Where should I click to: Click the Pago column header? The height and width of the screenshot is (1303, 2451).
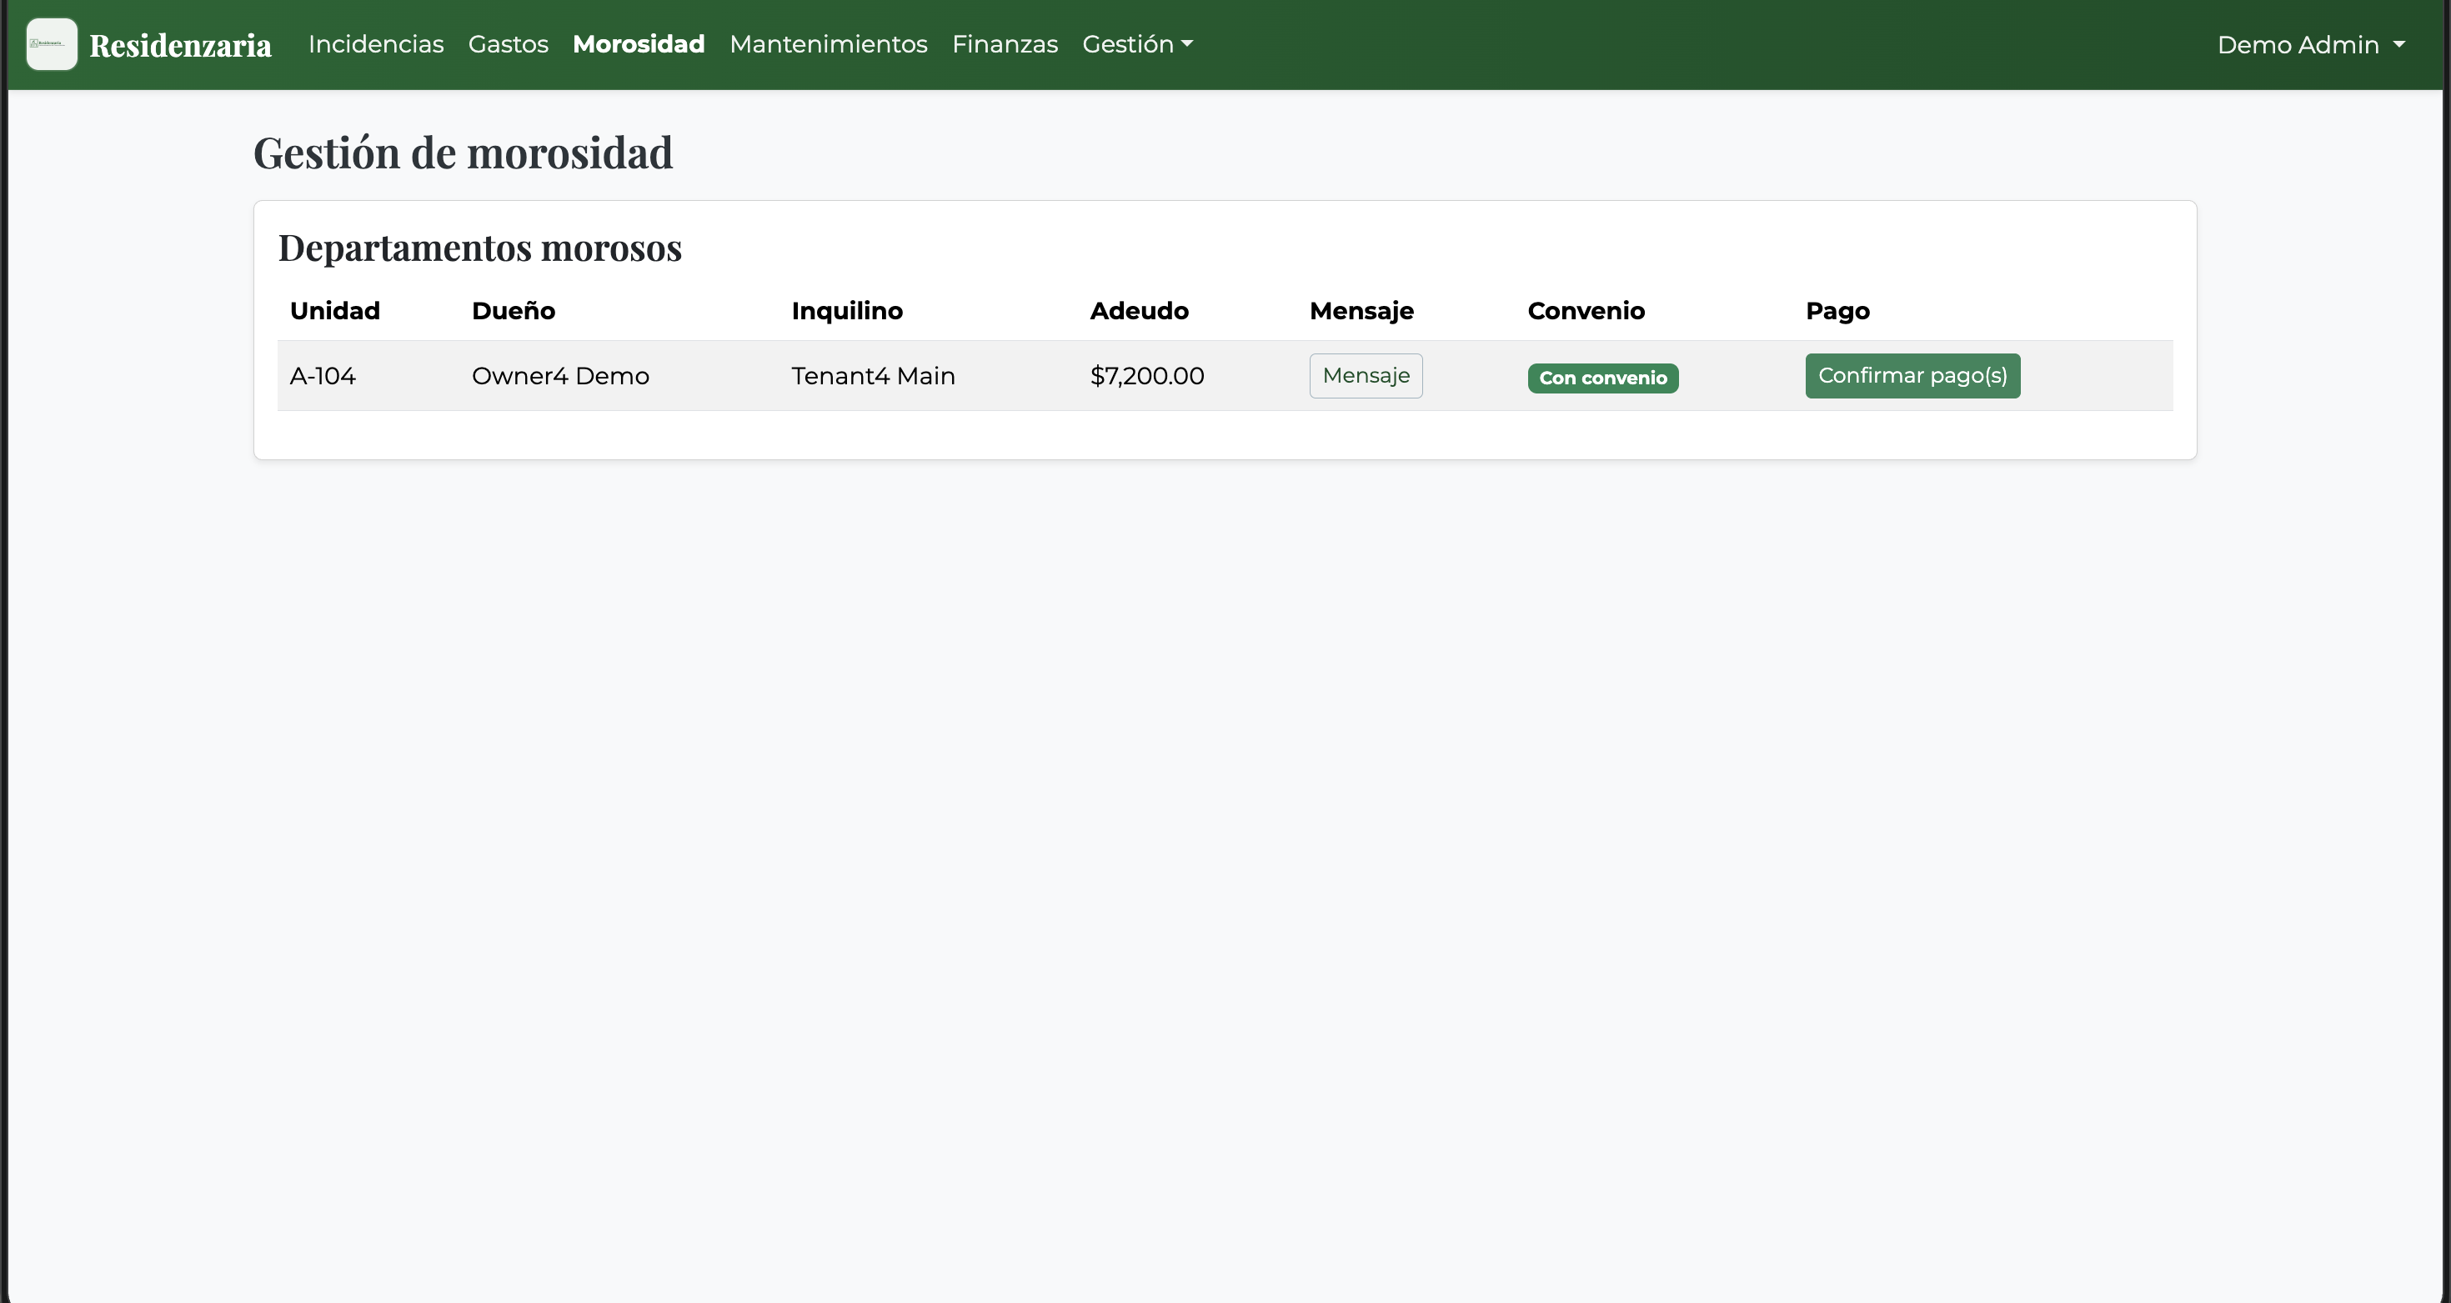(x=1837, y=310)
